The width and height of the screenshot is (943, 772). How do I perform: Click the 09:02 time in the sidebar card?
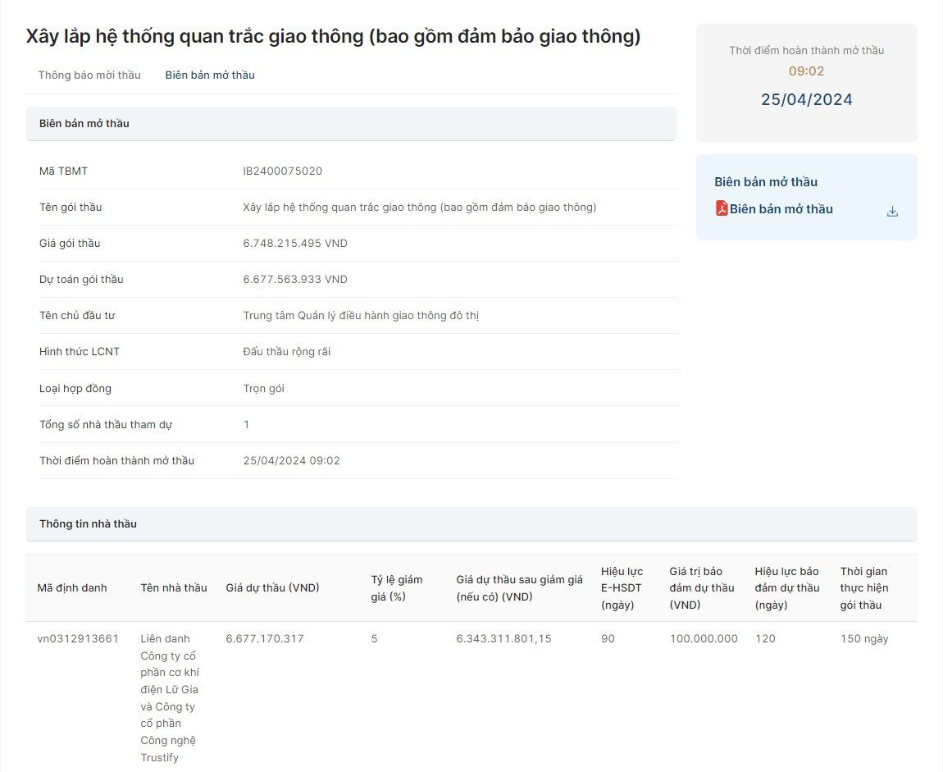(x=806, y=71)
